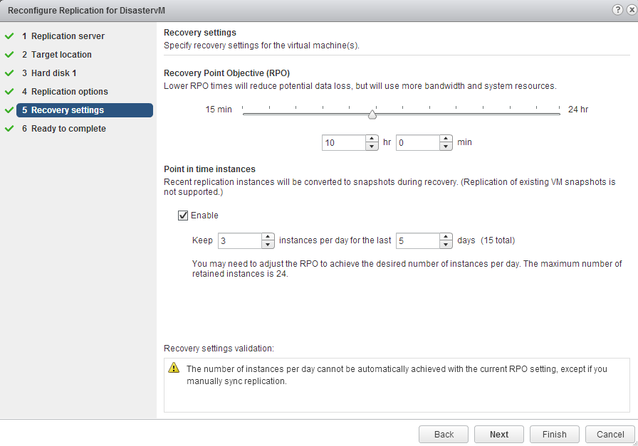Decrease RPO hours with down arrow
Viewport: 638px width, 446px height.
372,147
